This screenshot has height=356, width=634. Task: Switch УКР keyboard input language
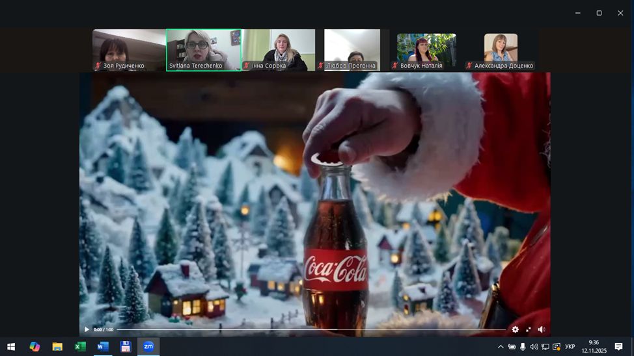click(570, 347)
